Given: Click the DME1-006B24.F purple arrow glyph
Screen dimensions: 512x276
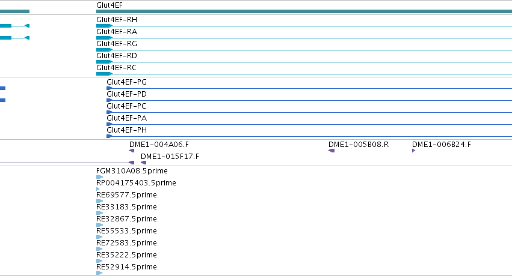Looking at the screenshot, I should (414, 151).
